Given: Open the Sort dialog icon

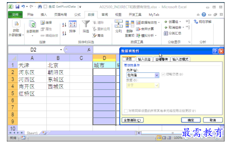Looking at the screenshot, I should click(x=73, y=24).
